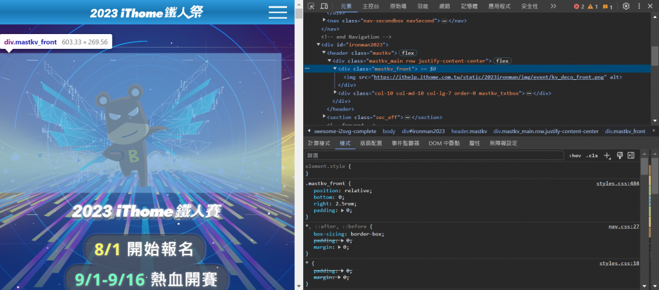Toggle the computed styles sidebar icon
Viewport: 659px width, 290px height.
631,156
